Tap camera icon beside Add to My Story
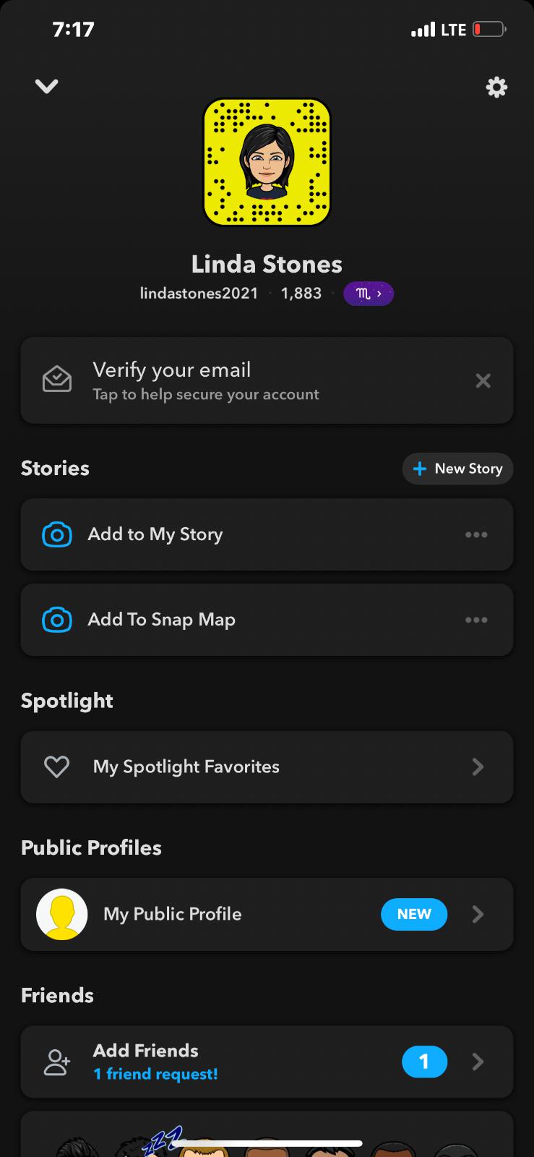This screenshot has width=534, height=1157. [57, 535]
